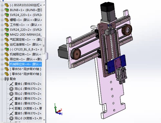Expand the 螺帽<1> tree node
The width and height of the screenshot is (161, 123).
click(2, 20)
